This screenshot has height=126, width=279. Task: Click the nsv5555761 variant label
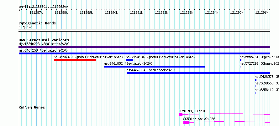[259, 57]
